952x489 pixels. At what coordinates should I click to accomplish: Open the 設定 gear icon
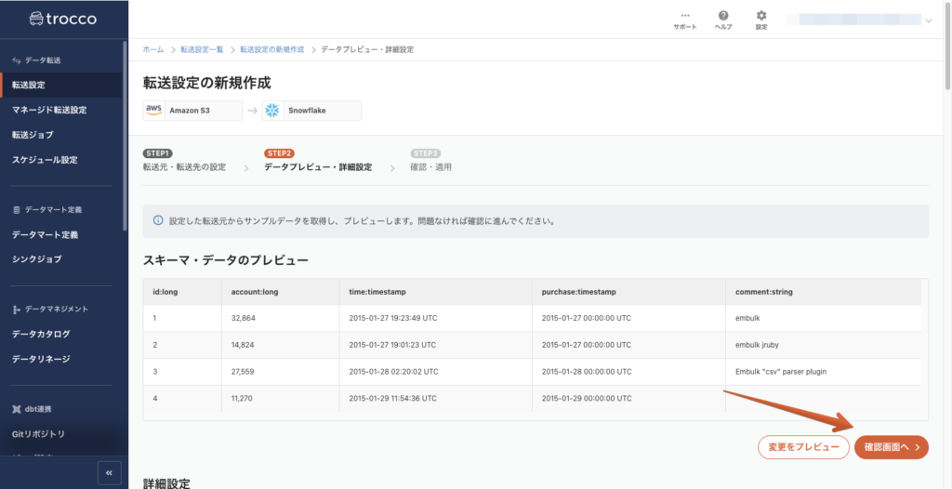click(x=761, y=16)
